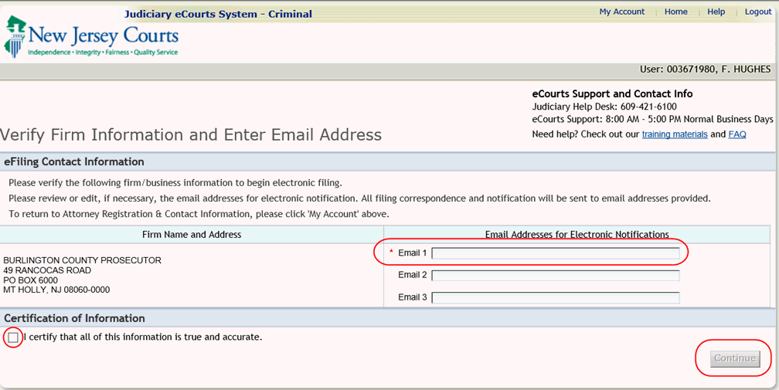Click the New Jersey Courts logo

pos(91,39)
